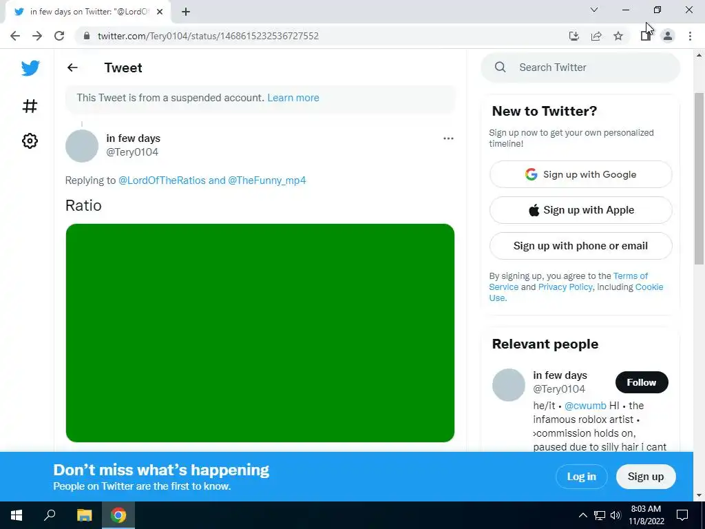Open the Settings gear in sidebar

(30, 141)
